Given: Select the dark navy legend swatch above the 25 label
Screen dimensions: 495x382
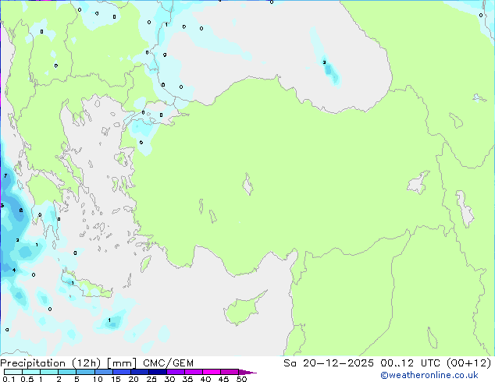Looking at the screenshot, I should tap(158, 372).
